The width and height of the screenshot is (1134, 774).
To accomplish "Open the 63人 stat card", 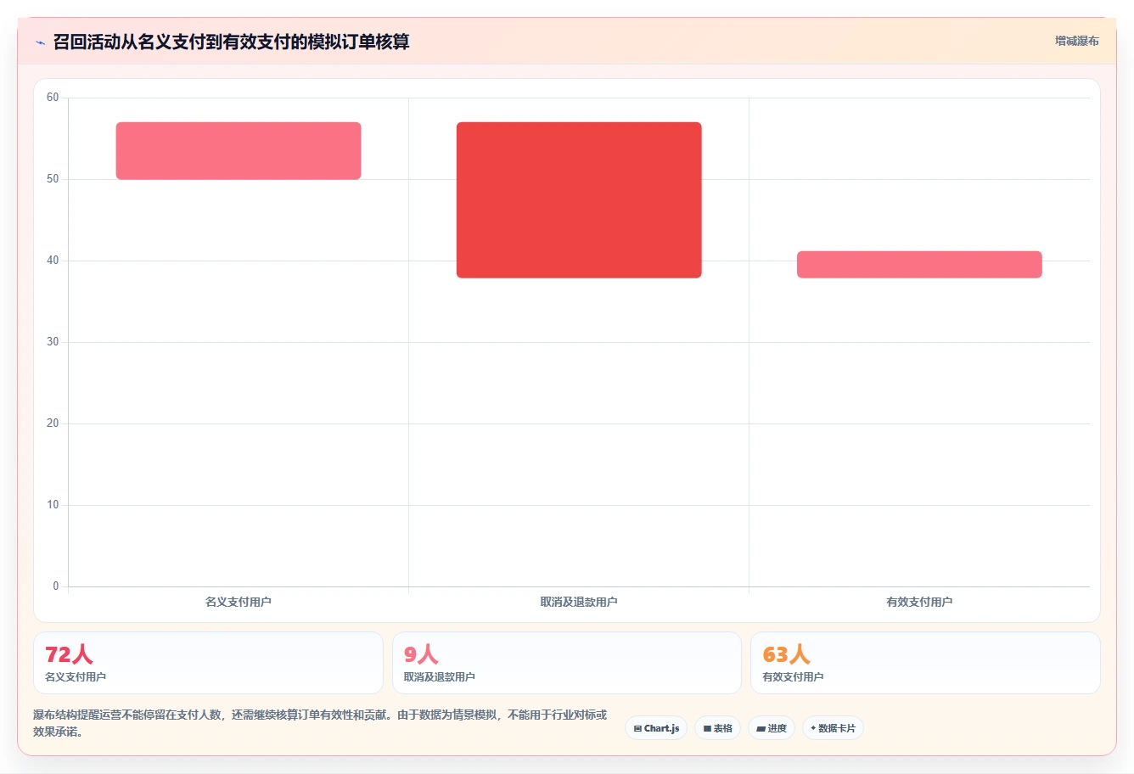I will pyautogui.click(x=925, y=663).
